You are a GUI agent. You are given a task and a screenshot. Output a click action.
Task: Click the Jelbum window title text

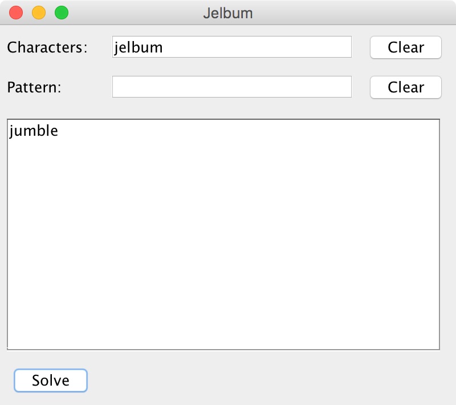[228, 13]
